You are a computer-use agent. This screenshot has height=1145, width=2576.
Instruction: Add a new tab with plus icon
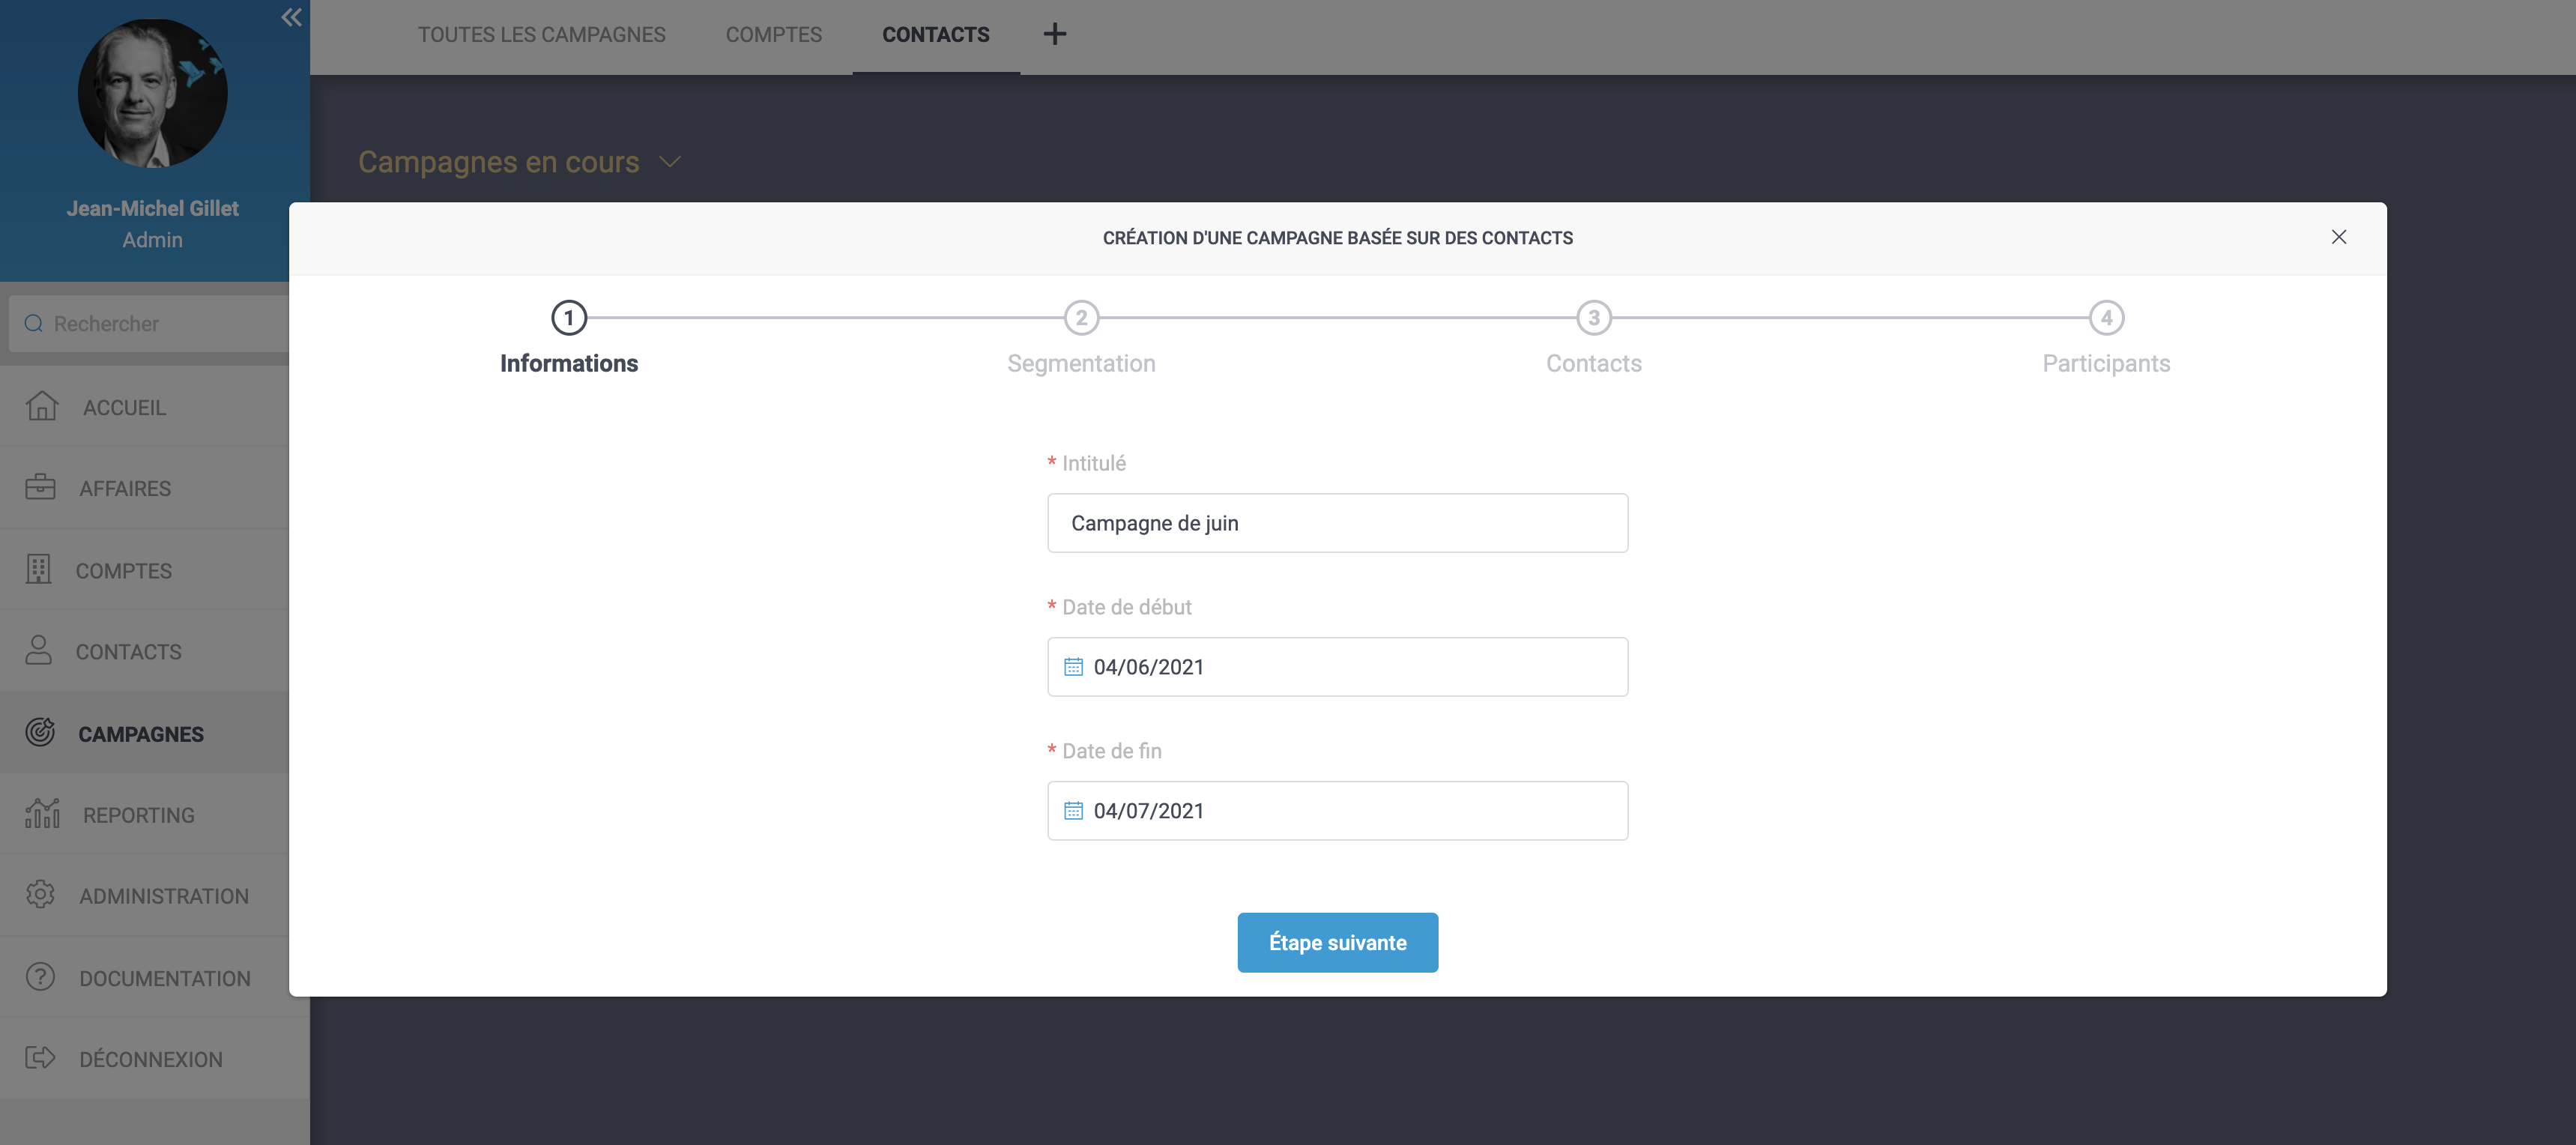(x=1054, y=34)
